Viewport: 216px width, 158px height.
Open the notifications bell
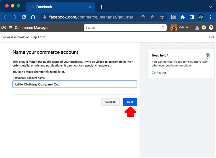(x=197, y=28)
